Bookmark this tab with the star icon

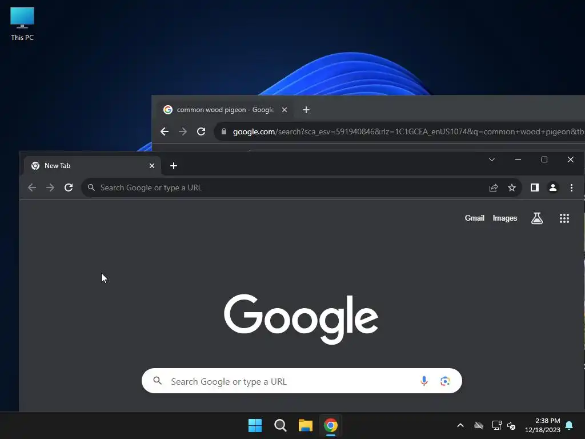(x=512, y=187)
